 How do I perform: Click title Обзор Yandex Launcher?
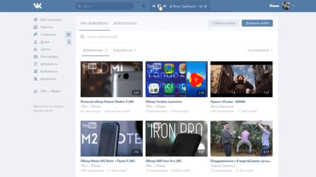coord(163,102)
